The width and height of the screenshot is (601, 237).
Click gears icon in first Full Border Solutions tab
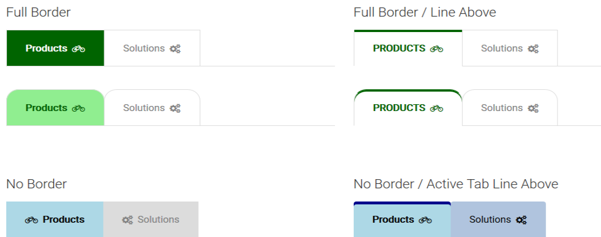tap(175, 49)
